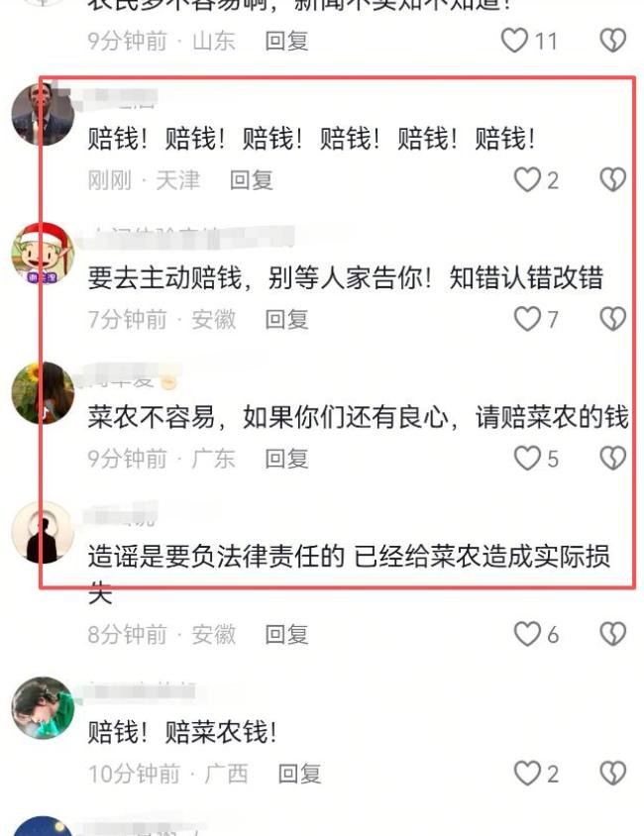Dislike the Shandong comment at top
Image resolution: width=644 pixels, height=836 pixels.
pyautogui.click(x=613, y=41)
